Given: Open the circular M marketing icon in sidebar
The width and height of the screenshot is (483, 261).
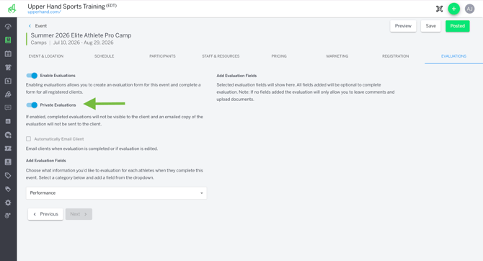Looking at the screenshot, I should 8,135.
